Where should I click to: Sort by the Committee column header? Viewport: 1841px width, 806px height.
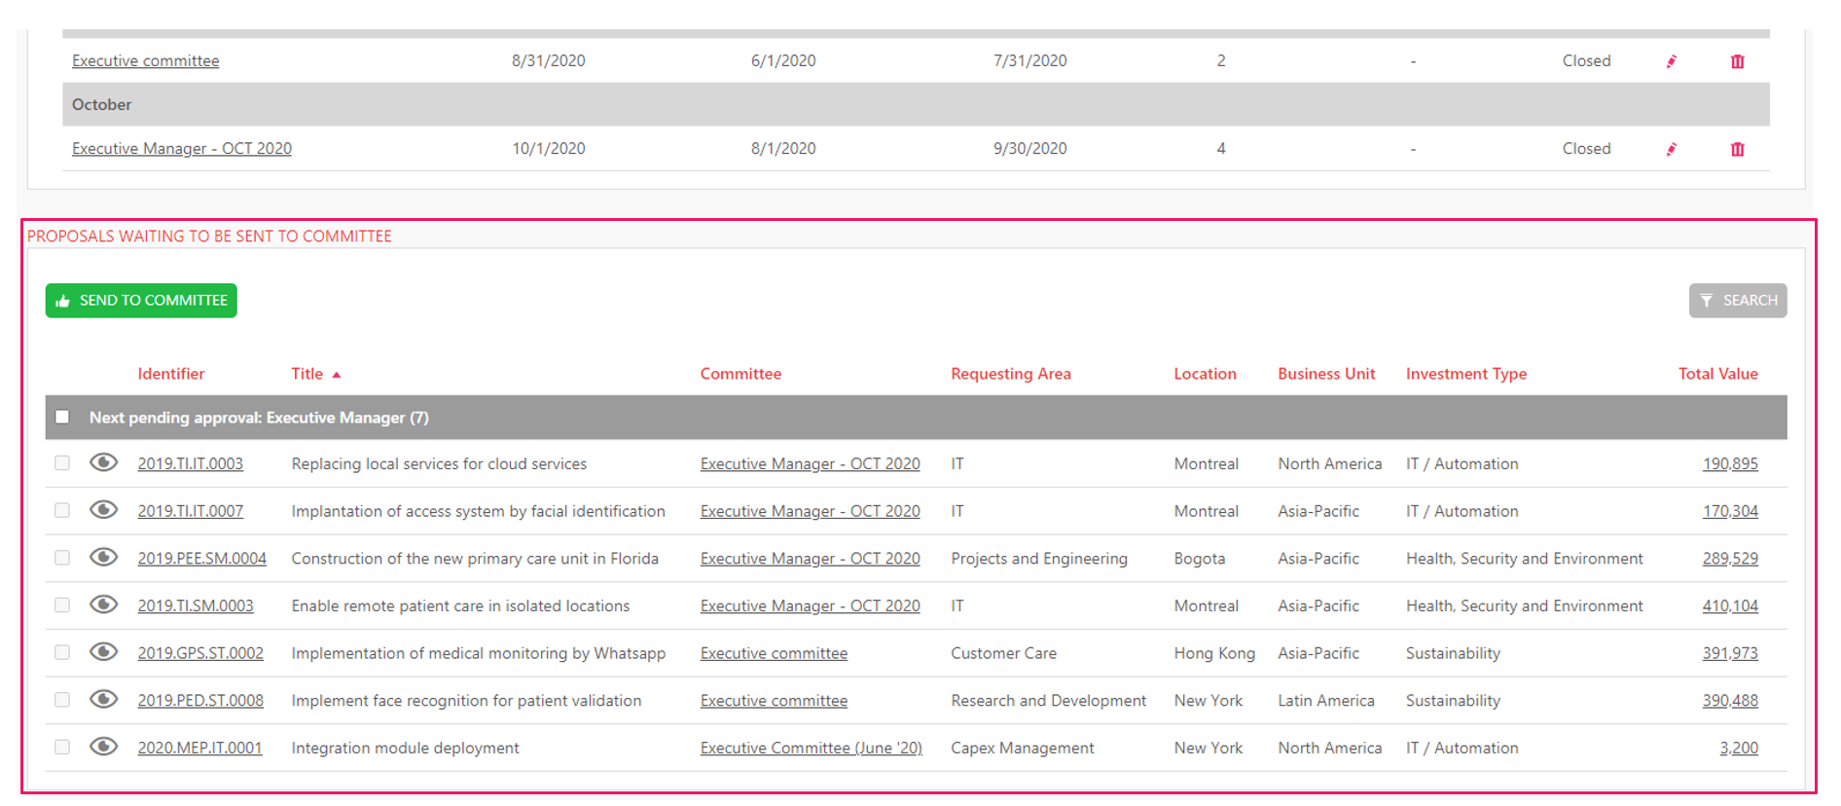coord(740,374)
